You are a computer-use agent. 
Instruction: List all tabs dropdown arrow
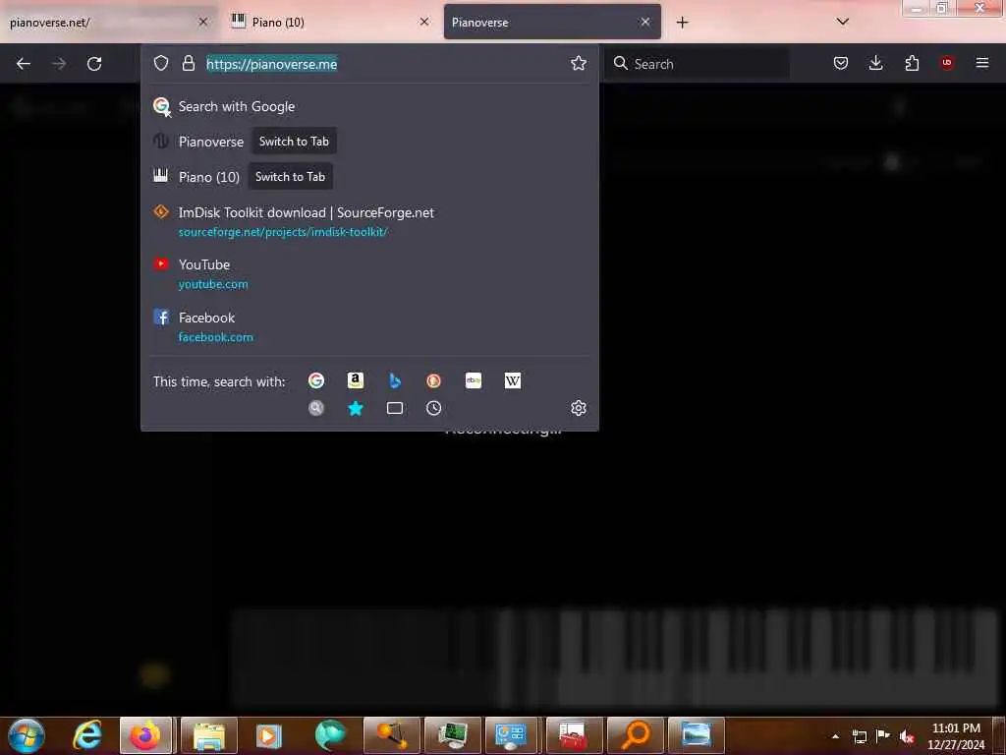coord(842,22)
